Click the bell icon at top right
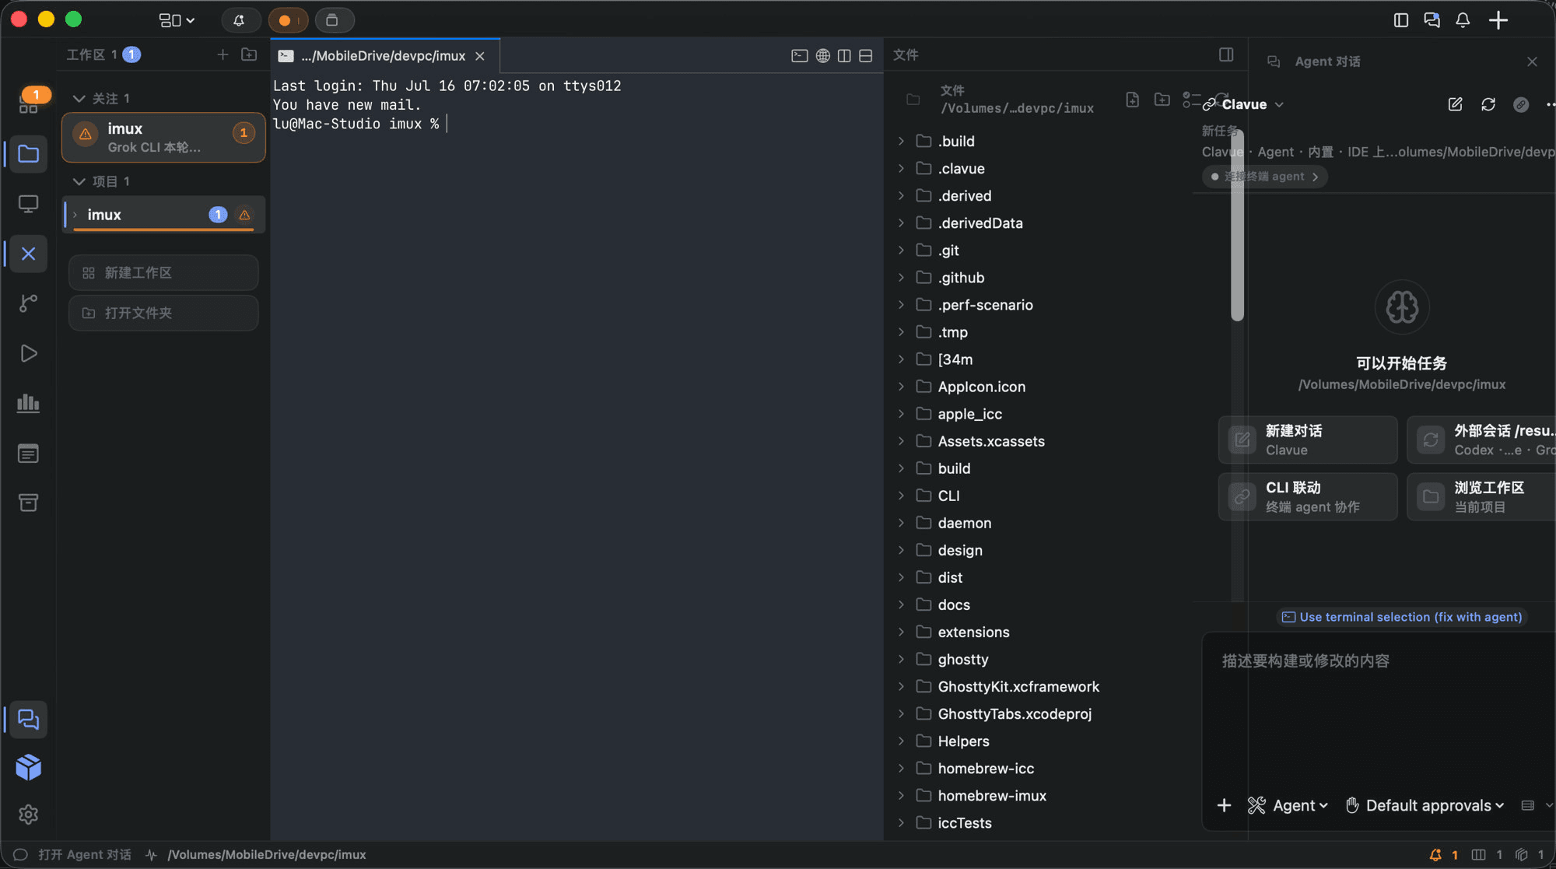1556x869 pixels. click(1463, 20)
